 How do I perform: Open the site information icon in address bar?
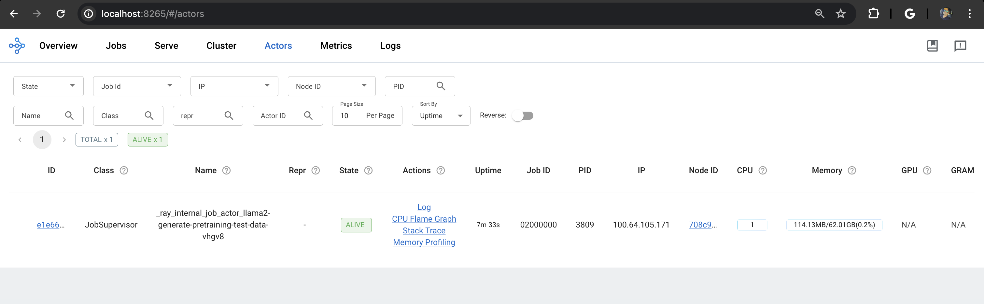(89, 14)
